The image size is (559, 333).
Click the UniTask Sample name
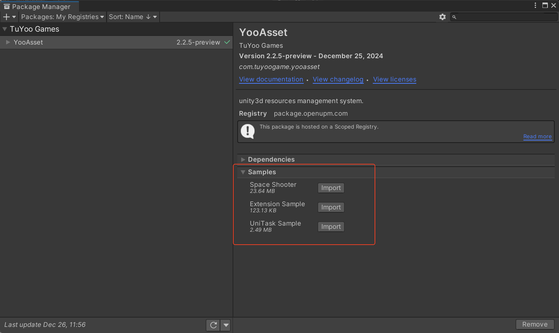[x=275, y=223]
